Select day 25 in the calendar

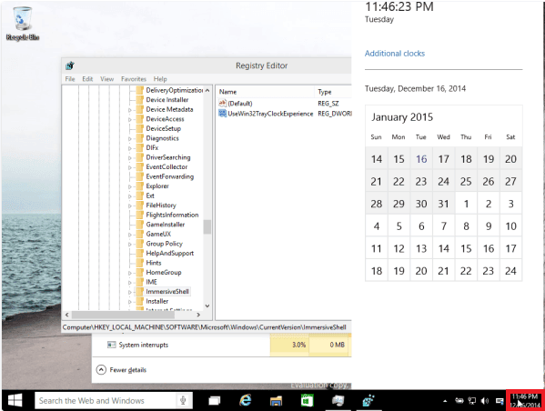click(466, 181)
